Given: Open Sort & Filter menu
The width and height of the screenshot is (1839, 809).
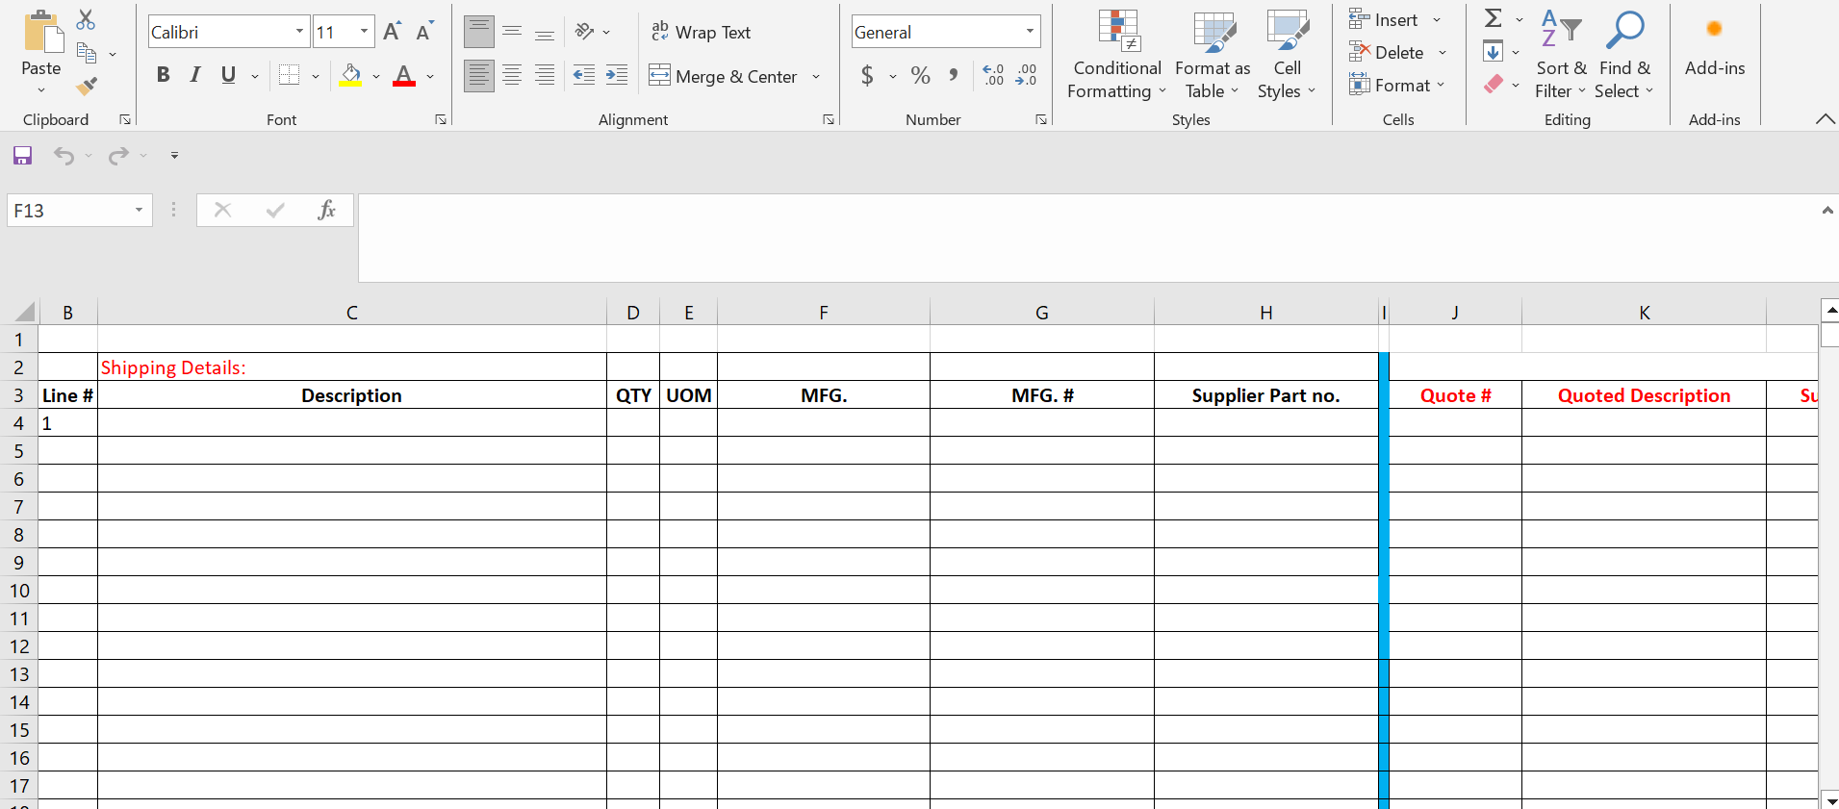Looking at the screenshot, I should click(1561, 55).
